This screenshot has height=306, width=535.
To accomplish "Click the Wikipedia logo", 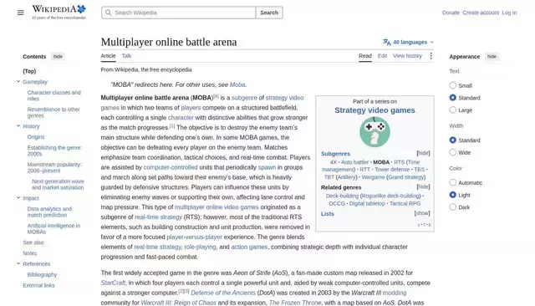I will pos(59,12).
